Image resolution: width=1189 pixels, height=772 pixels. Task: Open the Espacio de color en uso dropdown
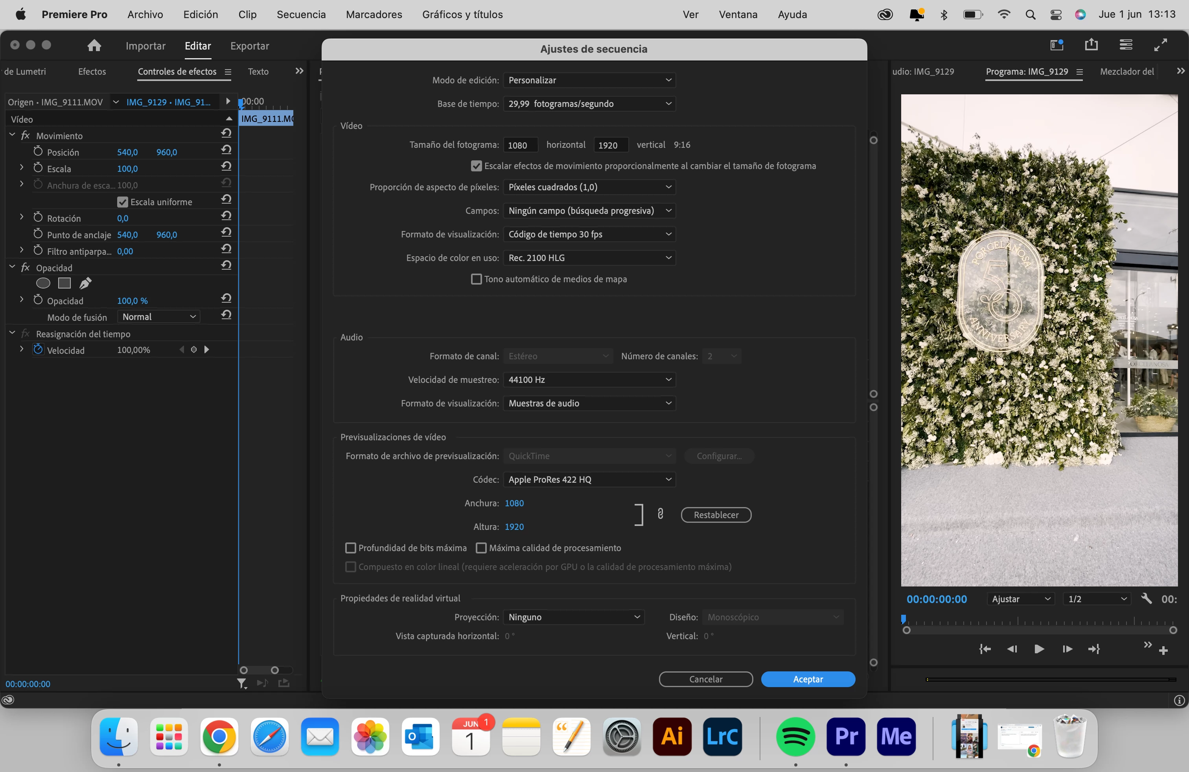[589, 258]
